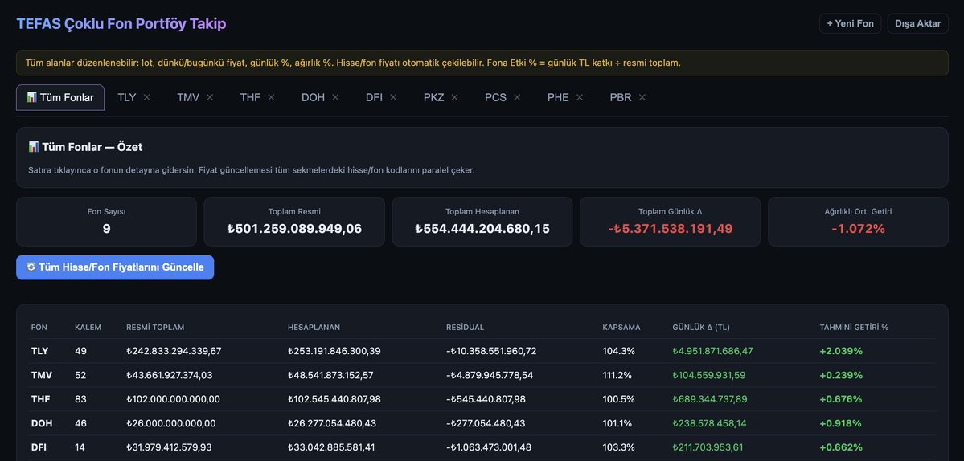Select the Fon Sayısı summary card
Viewport: 964px width, 461px height.
pos(106,222)
